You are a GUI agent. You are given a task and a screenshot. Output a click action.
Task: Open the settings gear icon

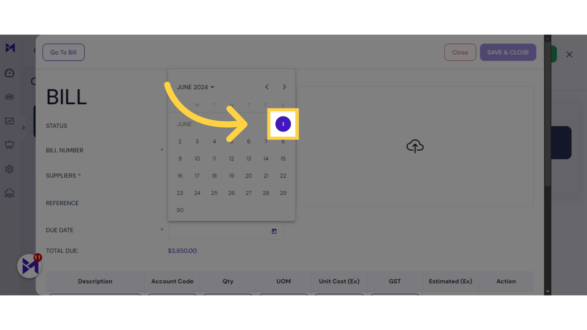tap(10, 169)
